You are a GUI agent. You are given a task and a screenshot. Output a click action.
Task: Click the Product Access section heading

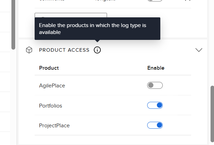[64, 50]
